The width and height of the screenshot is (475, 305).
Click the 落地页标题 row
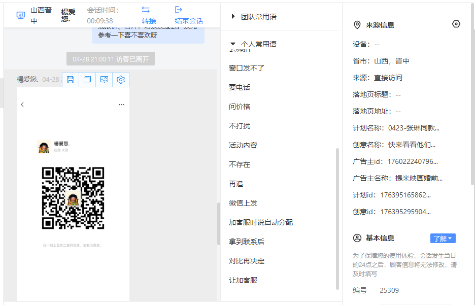pyautogui.click(x=377, y=94)
